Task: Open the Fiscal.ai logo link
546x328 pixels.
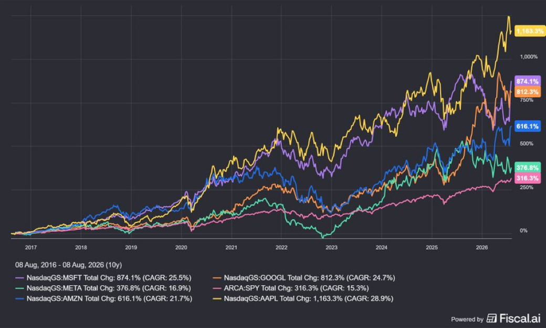Action: (x=513, y=318)
